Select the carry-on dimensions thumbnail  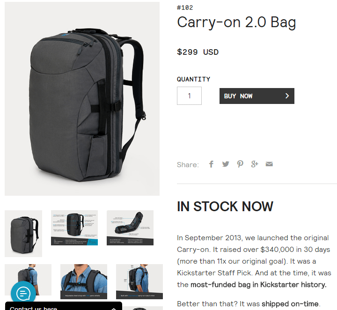pyautogui.click(x=139, y=281)
